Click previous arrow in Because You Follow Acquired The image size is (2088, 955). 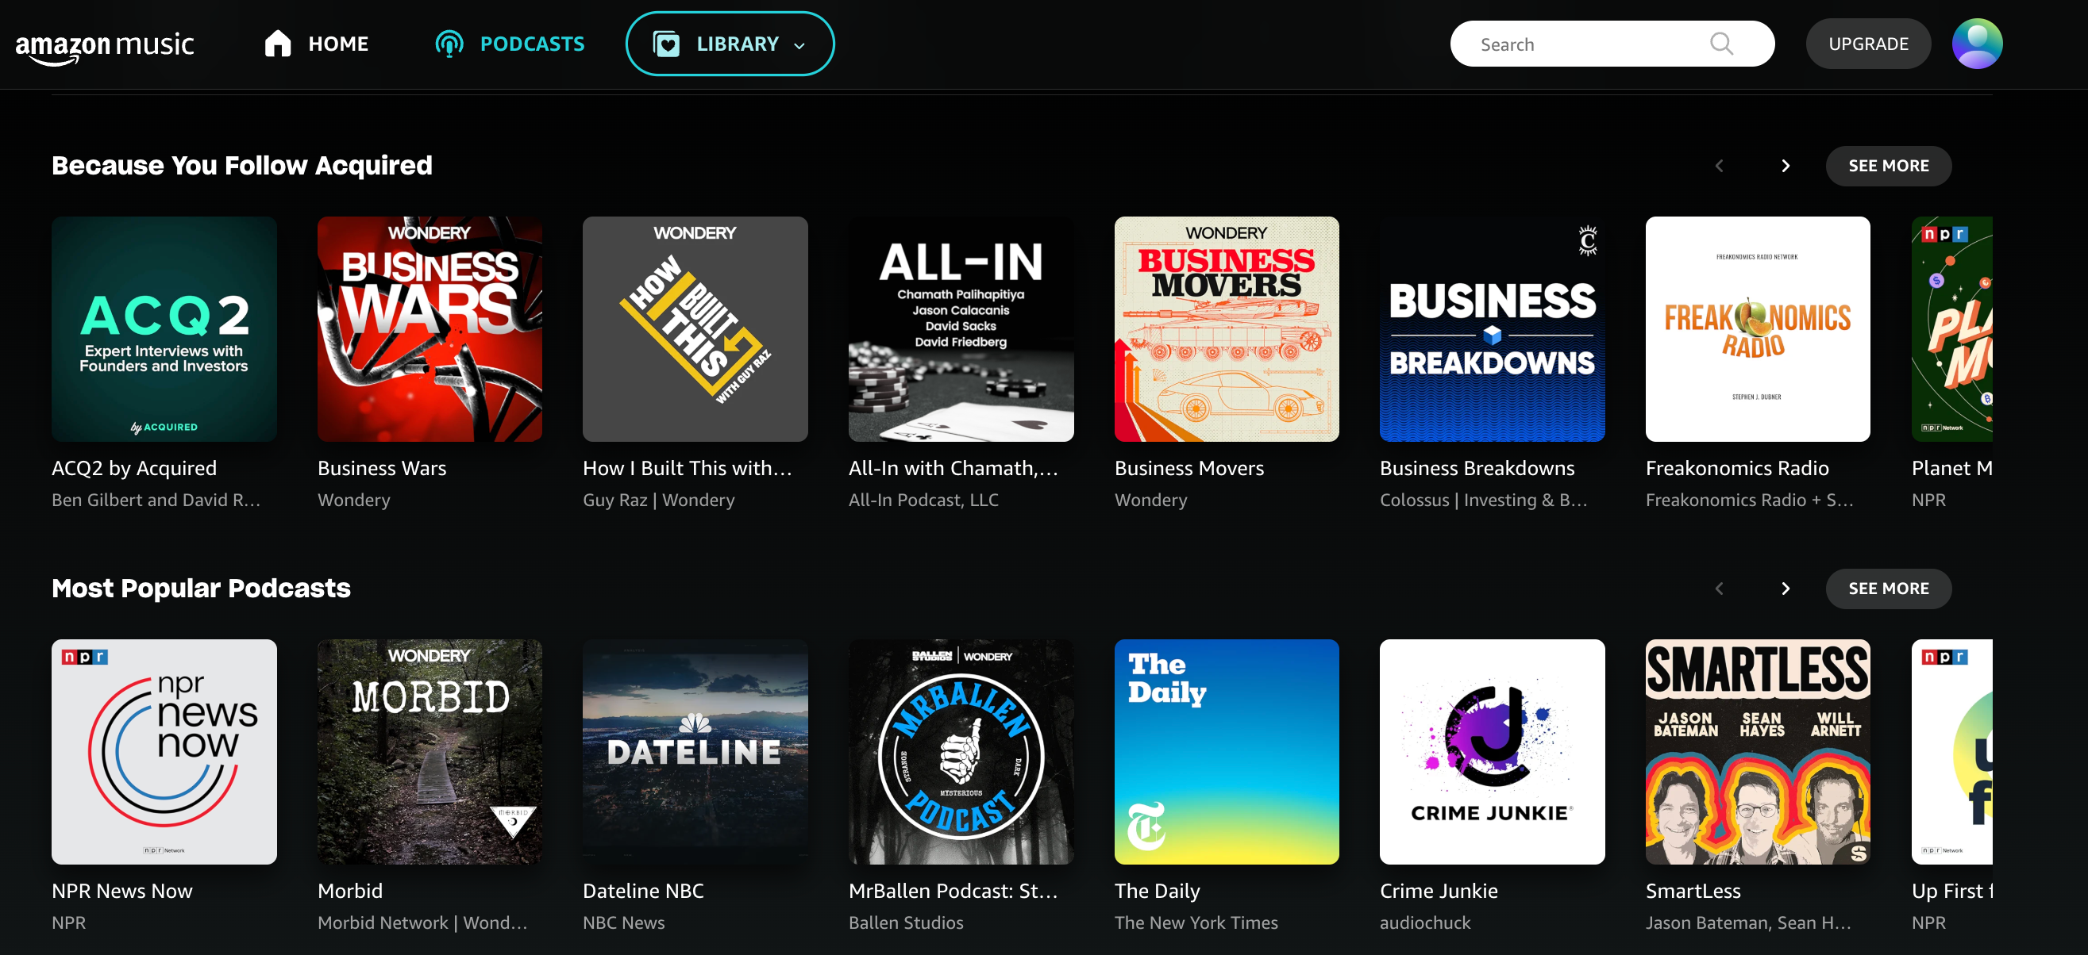point(1719,166)
